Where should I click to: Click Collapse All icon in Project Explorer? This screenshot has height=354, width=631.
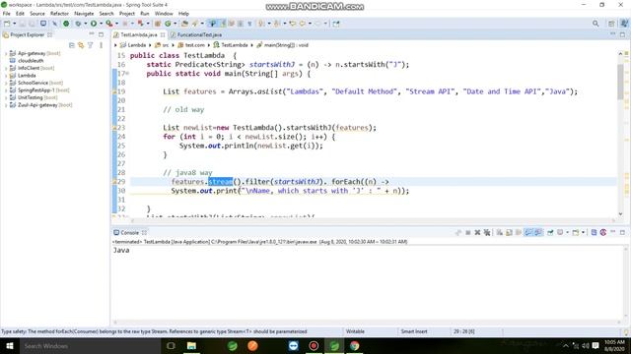pyautogui.click(x=72, y=45)
